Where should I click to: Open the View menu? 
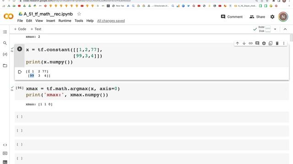point(39,20)
